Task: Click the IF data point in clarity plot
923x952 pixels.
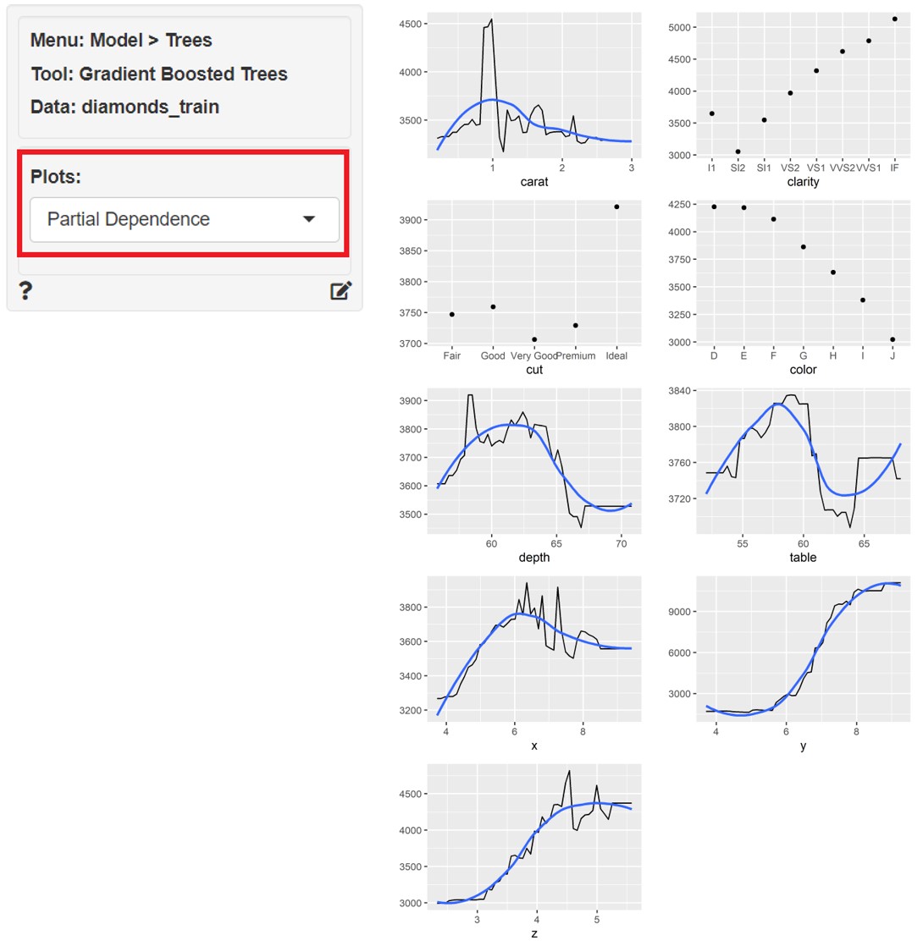Action: point(894,19)
